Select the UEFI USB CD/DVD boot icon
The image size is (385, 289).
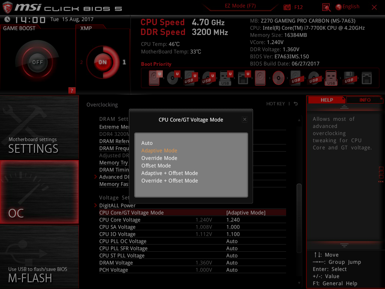[x=208, y=78]
